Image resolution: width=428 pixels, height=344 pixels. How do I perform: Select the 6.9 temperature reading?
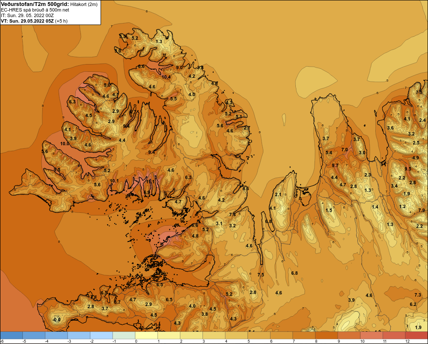pos(147,192)
